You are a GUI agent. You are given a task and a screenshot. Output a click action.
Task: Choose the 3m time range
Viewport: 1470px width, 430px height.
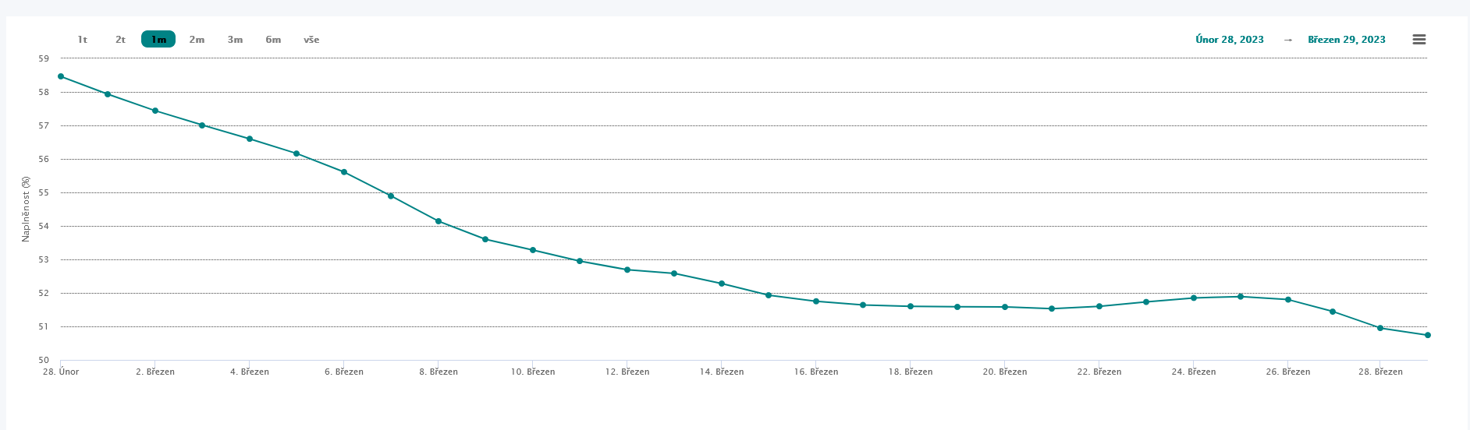click(x=235, y=40)
